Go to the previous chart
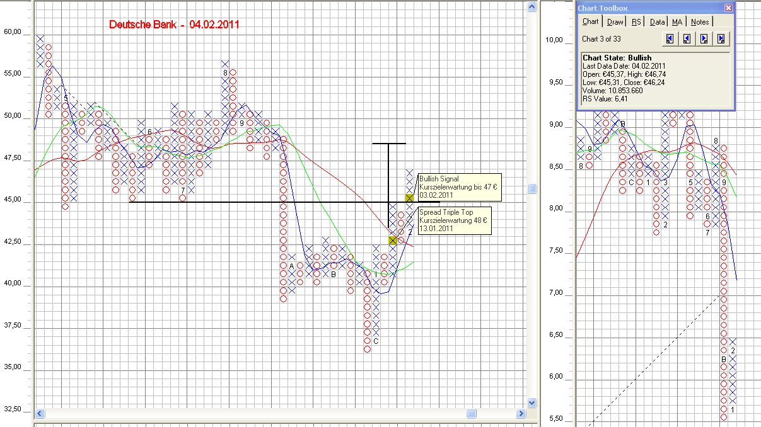Viewport: 761px width, 427px height. tap(687, 39)
